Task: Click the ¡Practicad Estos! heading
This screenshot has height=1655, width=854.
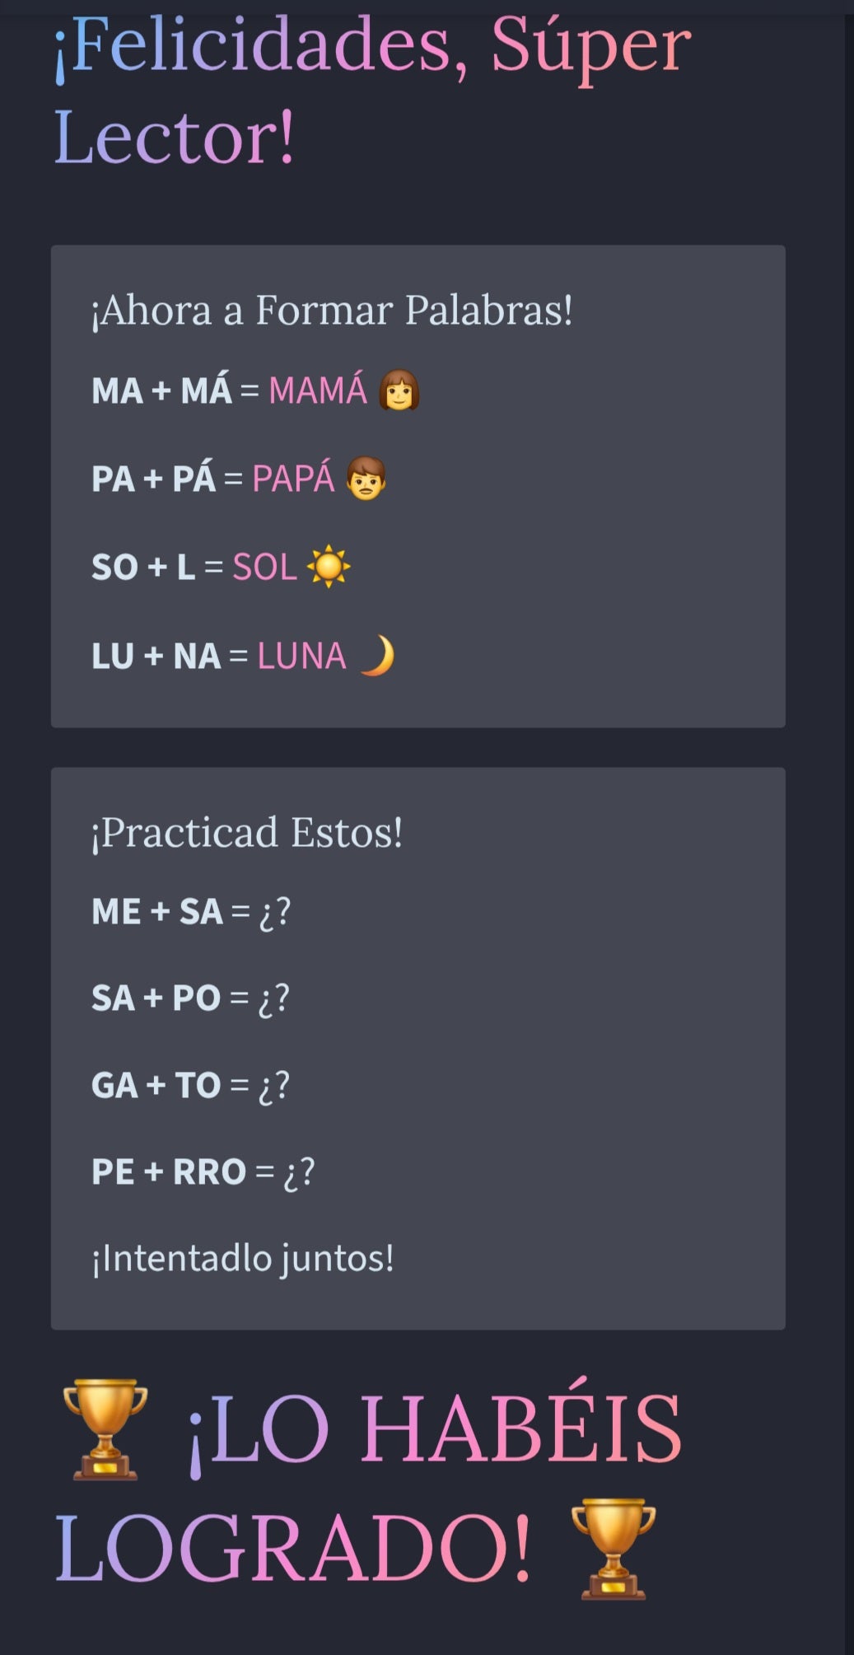Action: point(247,833)
